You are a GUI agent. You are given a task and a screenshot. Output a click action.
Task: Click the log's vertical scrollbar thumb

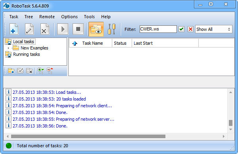(x=230, y=123)
